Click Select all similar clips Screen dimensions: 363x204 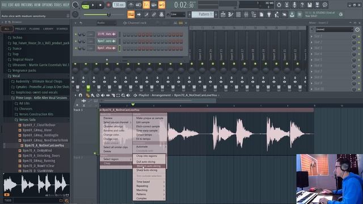[x=116, y=147]
